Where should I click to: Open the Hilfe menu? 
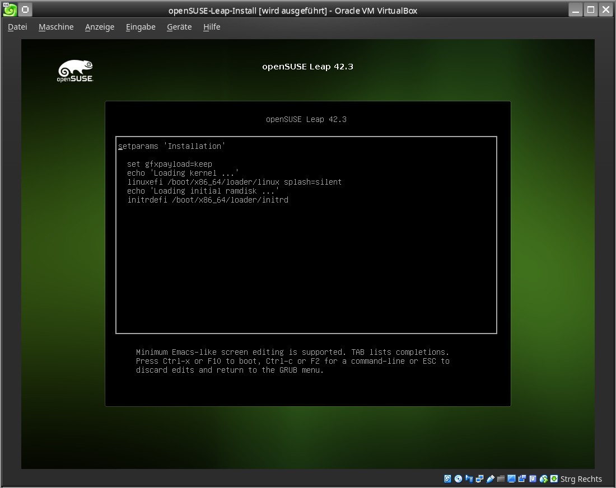(212, 27)
